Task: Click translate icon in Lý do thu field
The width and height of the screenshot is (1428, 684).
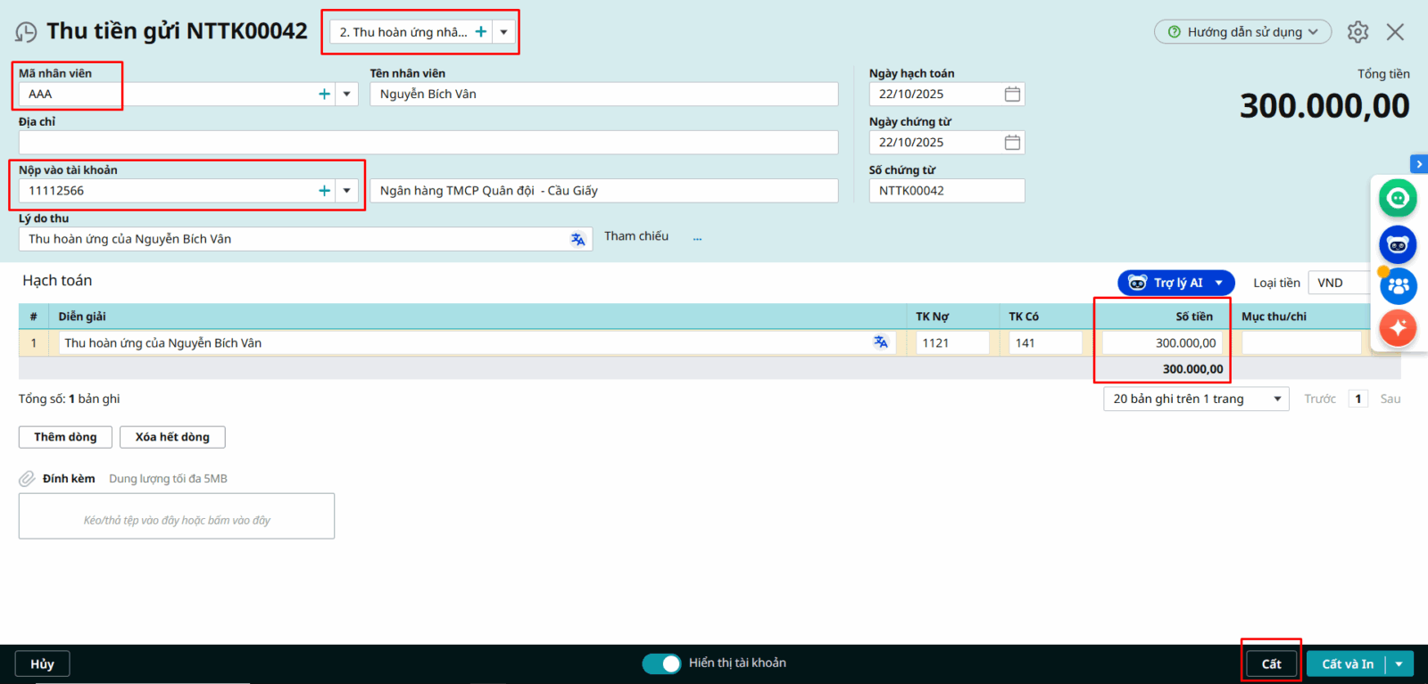Action: pos(578,239)
